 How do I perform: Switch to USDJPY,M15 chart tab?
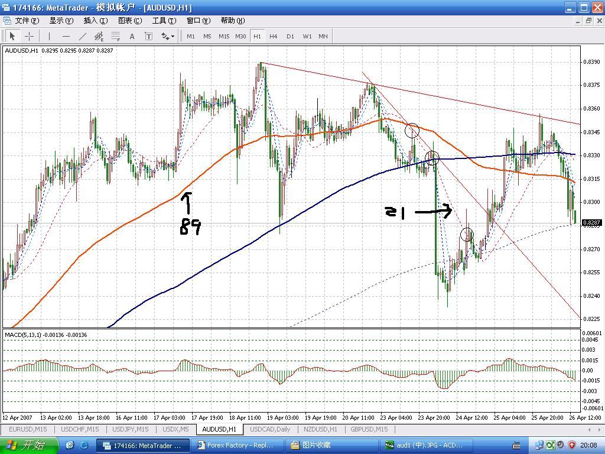click(x=130, y=429)
